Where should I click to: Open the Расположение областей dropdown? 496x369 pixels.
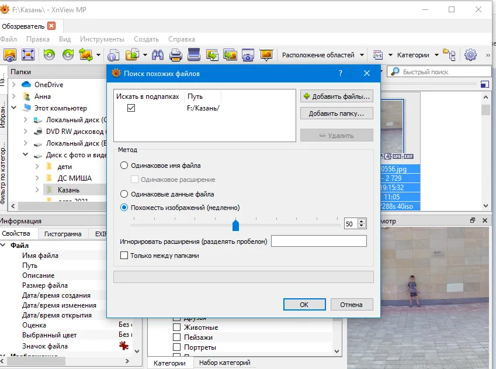coord(322,55)
